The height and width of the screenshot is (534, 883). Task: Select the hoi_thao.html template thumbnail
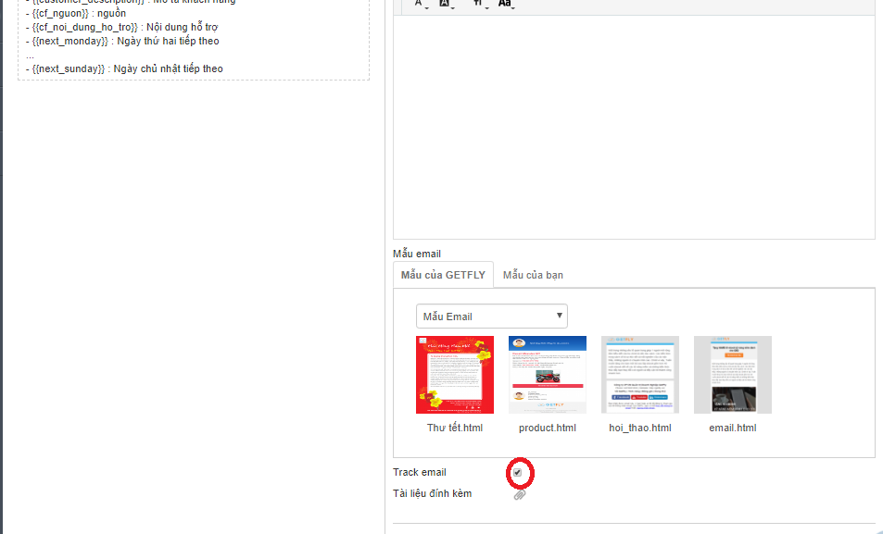point(640,375)
